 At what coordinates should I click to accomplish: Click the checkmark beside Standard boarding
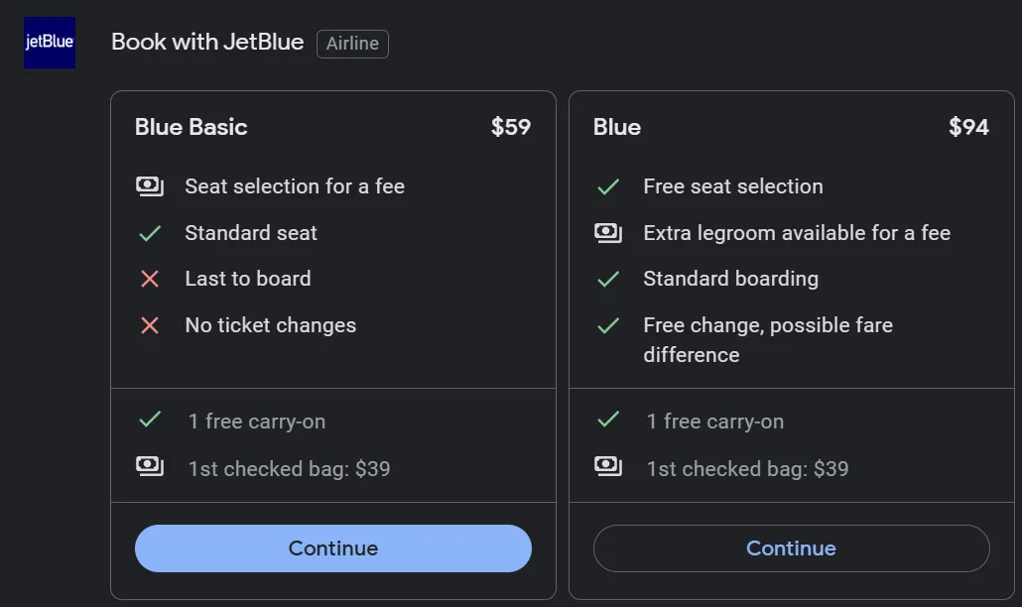pyautogui.click(x=608, y=279)
